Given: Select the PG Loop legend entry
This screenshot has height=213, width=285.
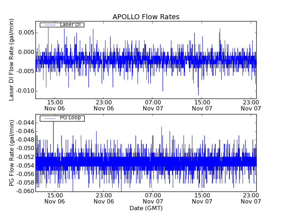Looking at the screenshot, I should pyautogui.click(x=70, y=118).
